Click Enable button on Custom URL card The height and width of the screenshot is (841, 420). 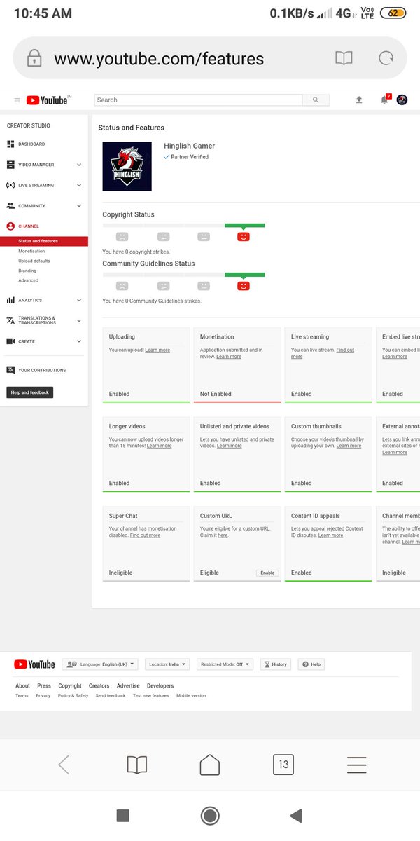(x=267, y=573)
